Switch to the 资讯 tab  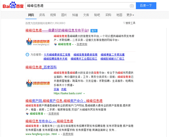[x=42, y=15]
